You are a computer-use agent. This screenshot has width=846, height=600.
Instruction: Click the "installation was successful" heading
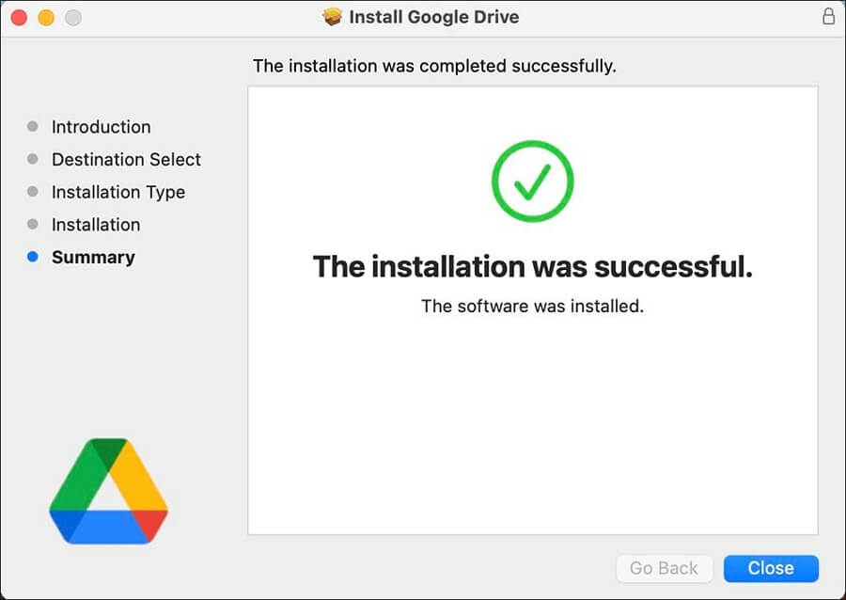click(532, 267)
